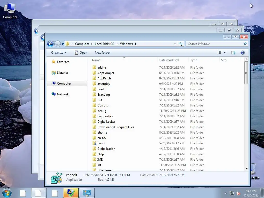Expand the arrow before Computer in address bar
264x198 pixels.
pyautogui.click(x=72, y=44)
